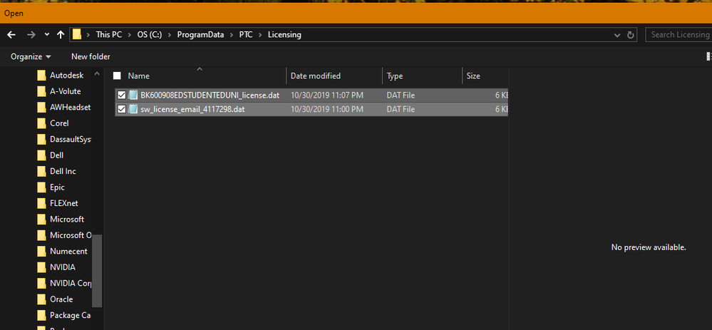Click BK600908EDSTUDENTEDUNI_license.dat file icon
This screenshot has width=712, height=330.
click(133, 95)
